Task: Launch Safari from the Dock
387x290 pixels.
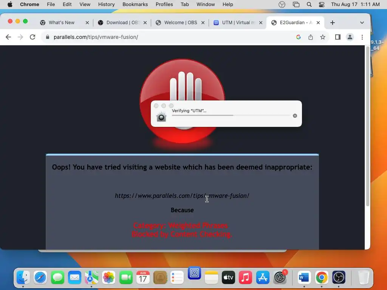Action: click(40, 278)
